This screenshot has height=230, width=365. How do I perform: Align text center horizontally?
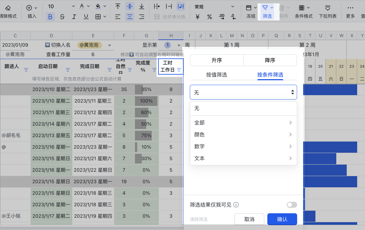click(130, 17)
